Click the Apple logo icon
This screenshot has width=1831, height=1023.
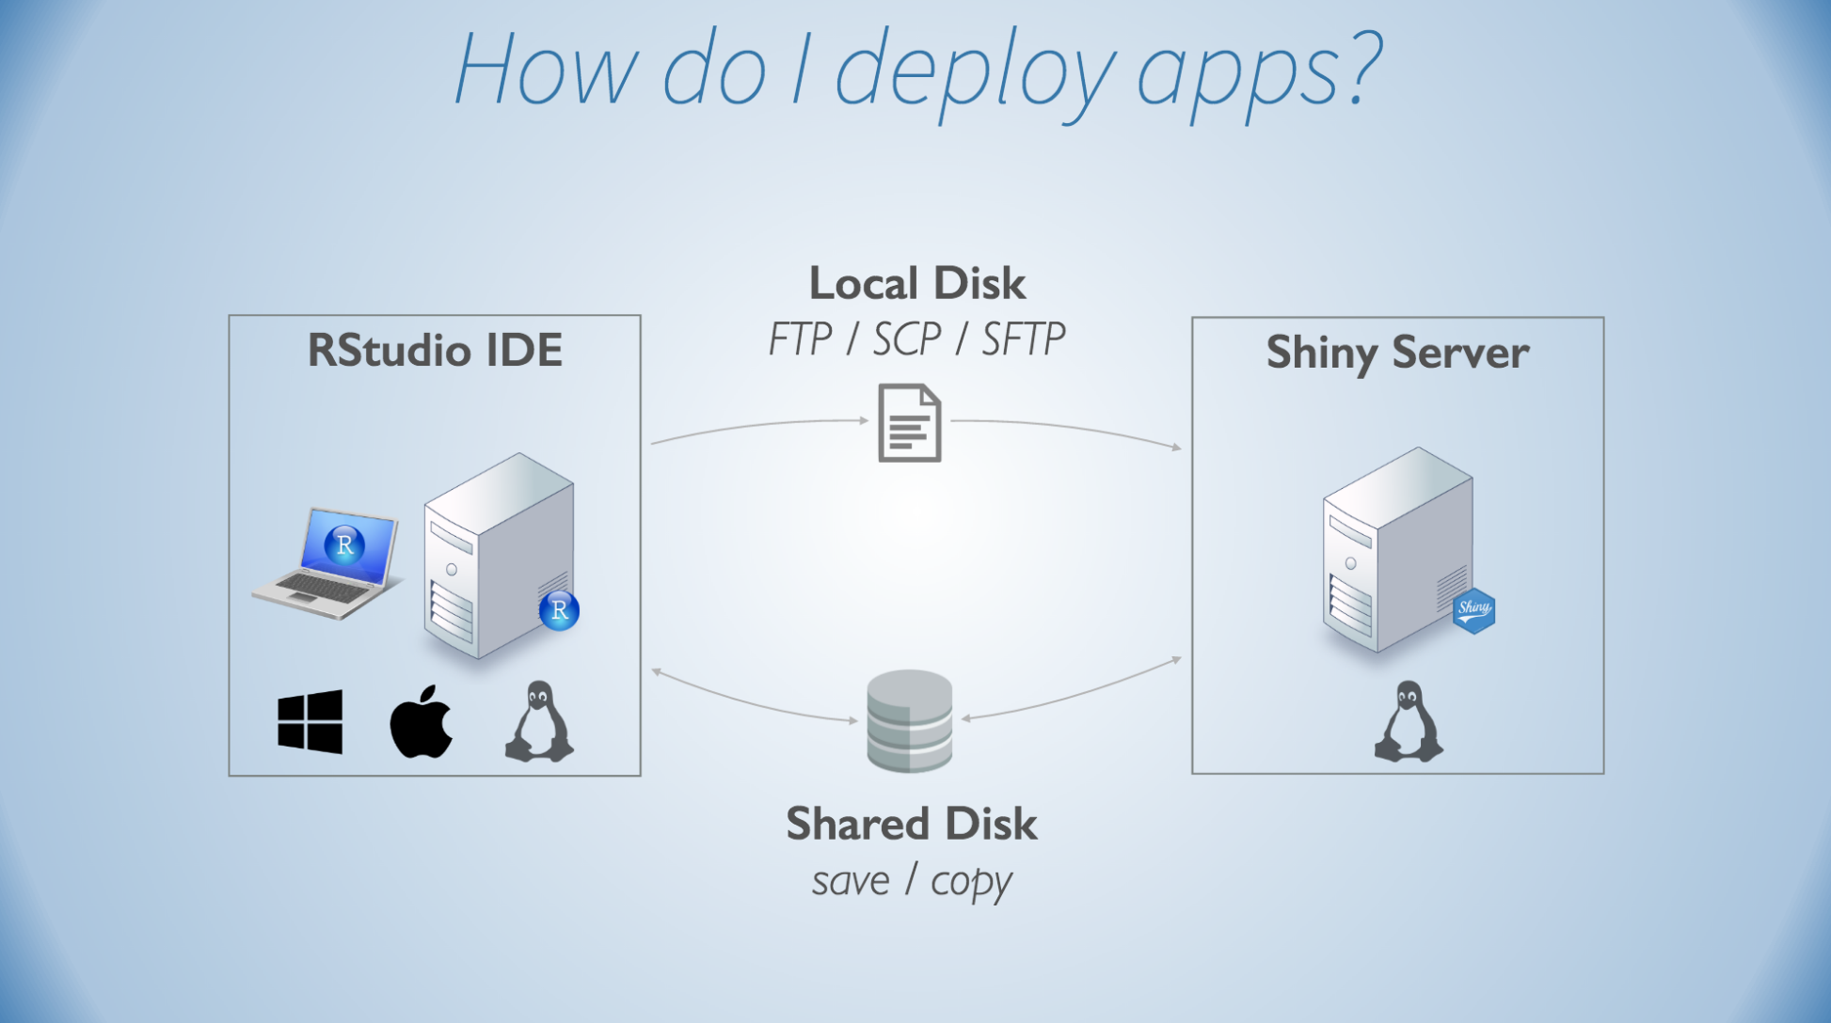click(422, 721)
